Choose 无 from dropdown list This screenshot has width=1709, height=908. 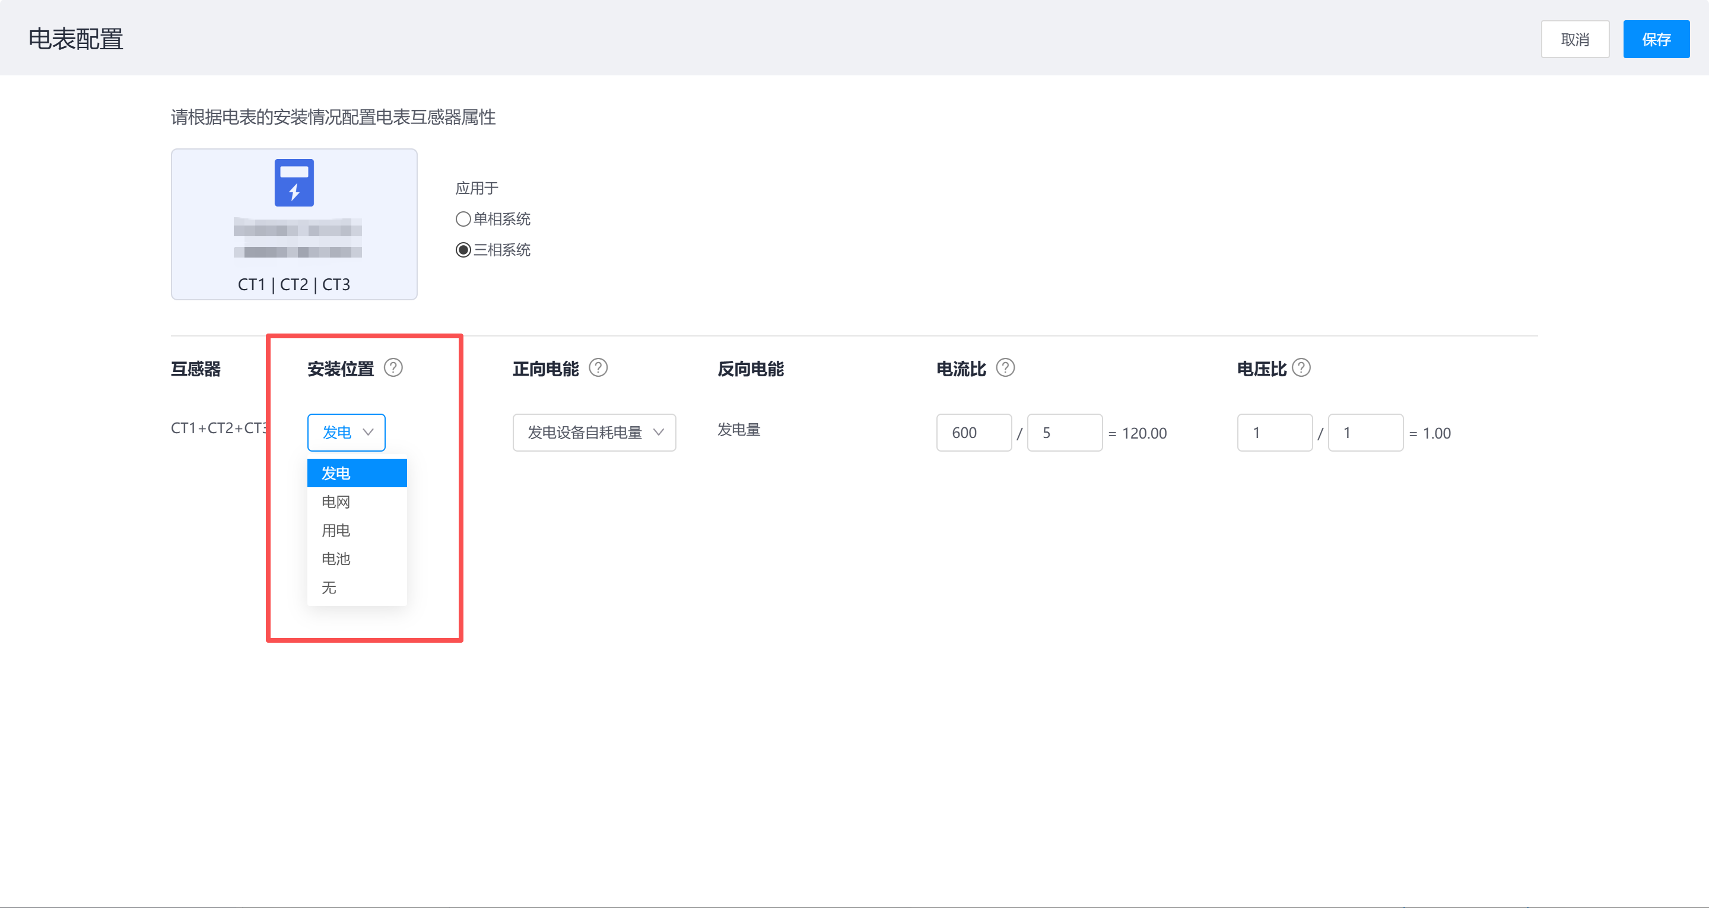point(329,588)
